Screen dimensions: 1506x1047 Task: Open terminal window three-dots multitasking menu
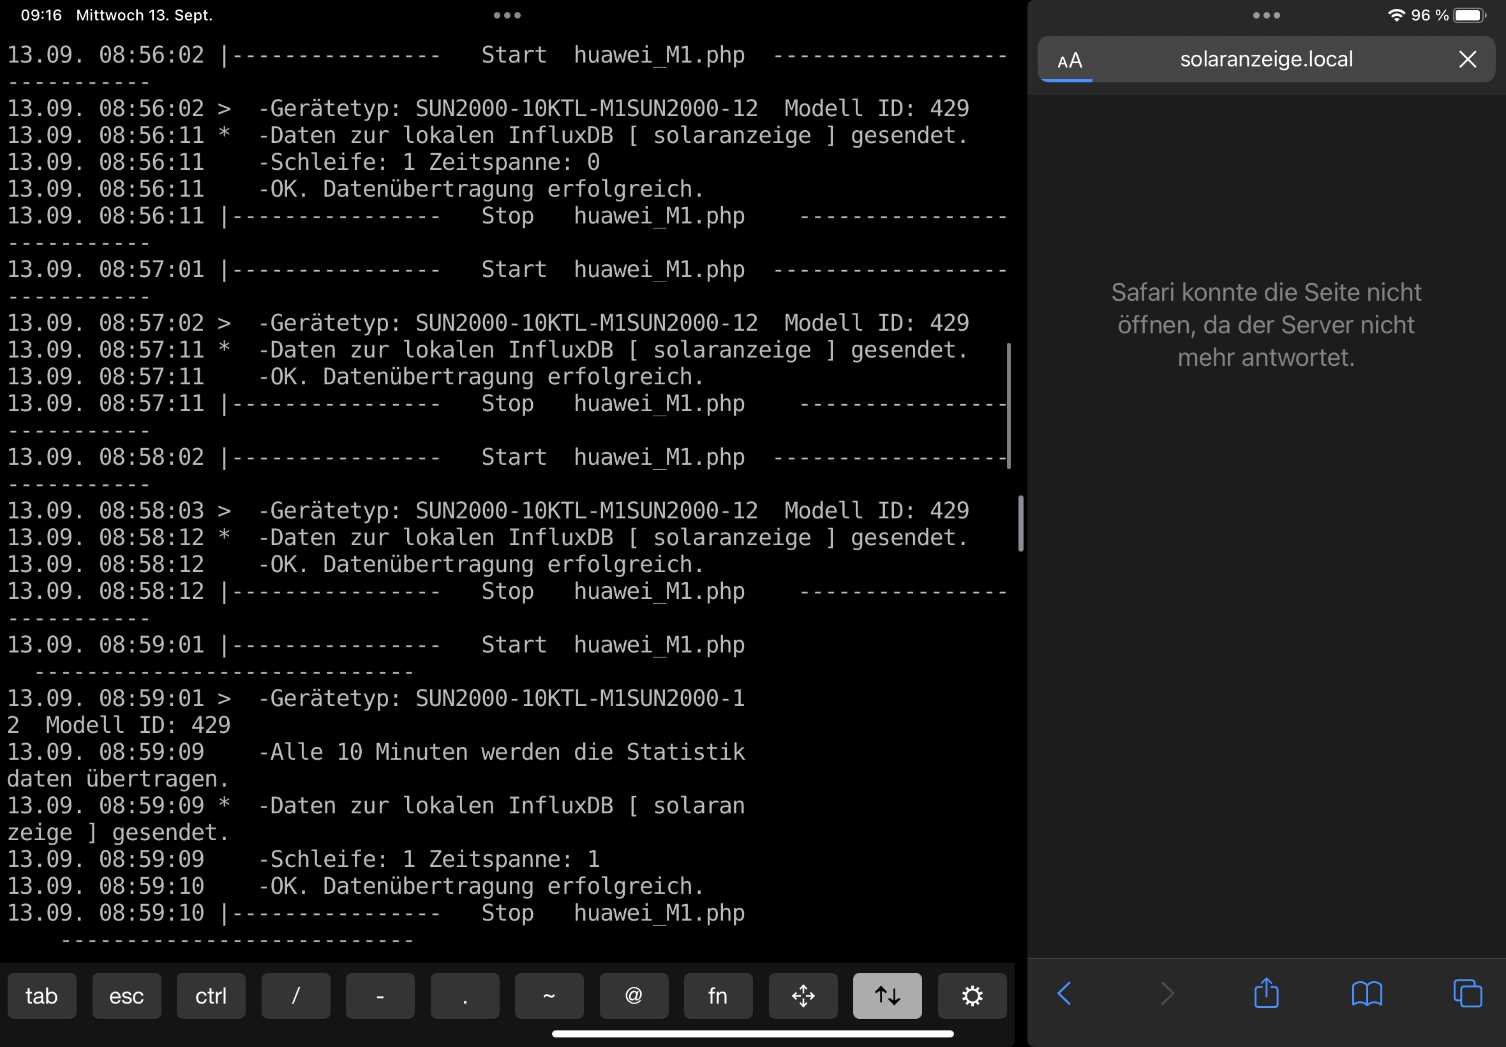[x=507, y=15]
